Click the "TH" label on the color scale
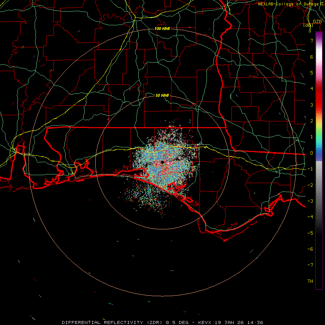The image size is (325, 325). pyautogui.click(x=310, y=281)
